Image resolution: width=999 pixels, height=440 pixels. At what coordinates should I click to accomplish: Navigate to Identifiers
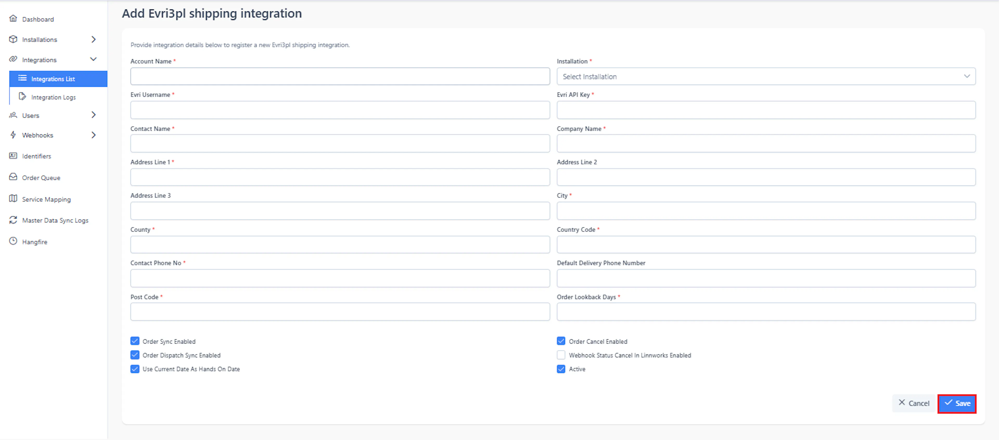point(36,156)
